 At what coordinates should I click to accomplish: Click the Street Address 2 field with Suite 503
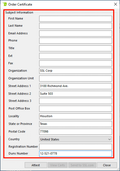[x=75, y=94]
